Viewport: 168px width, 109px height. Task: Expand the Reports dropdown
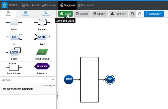coord(118,14)
